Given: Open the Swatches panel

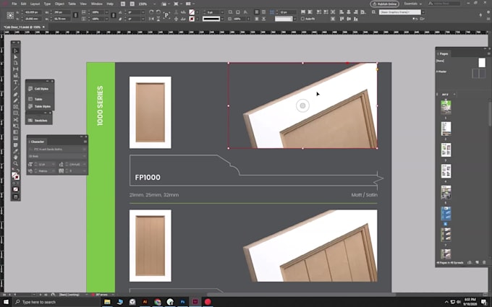Looking at the screenshot, I should [38, 121].
